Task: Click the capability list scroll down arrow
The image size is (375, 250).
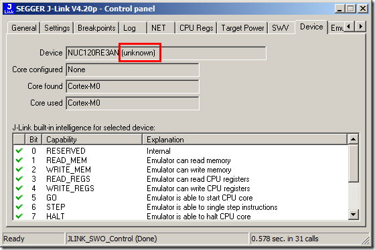Action: coord(354,214)
